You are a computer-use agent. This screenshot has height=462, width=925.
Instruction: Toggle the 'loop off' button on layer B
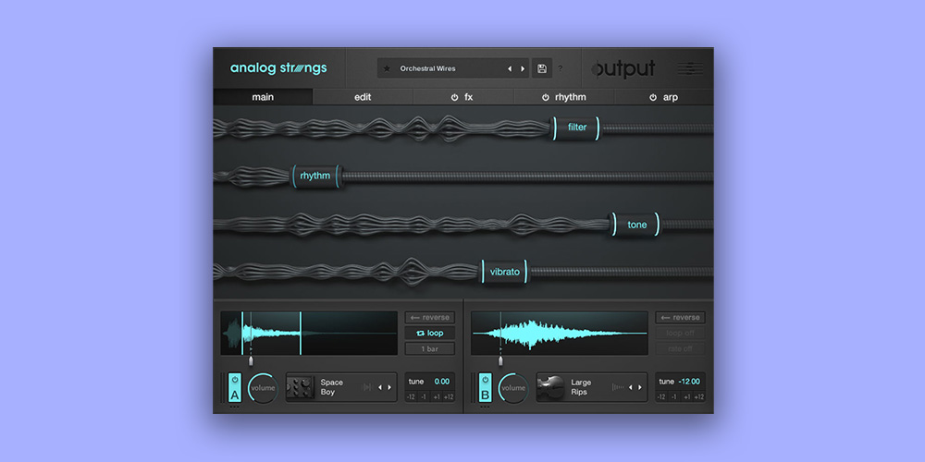pos(680,333)
